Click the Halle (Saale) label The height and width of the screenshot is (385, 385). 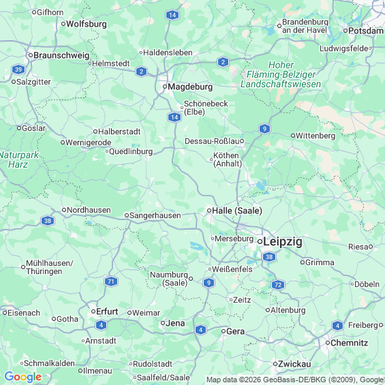[237, 211]
